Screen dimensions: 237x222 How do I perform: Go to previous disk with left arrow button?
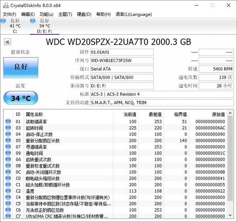tap(7, 42)
